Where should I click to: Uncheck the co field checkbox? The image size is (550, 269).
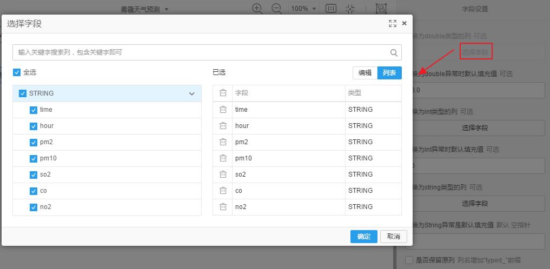tap(34, 191)
